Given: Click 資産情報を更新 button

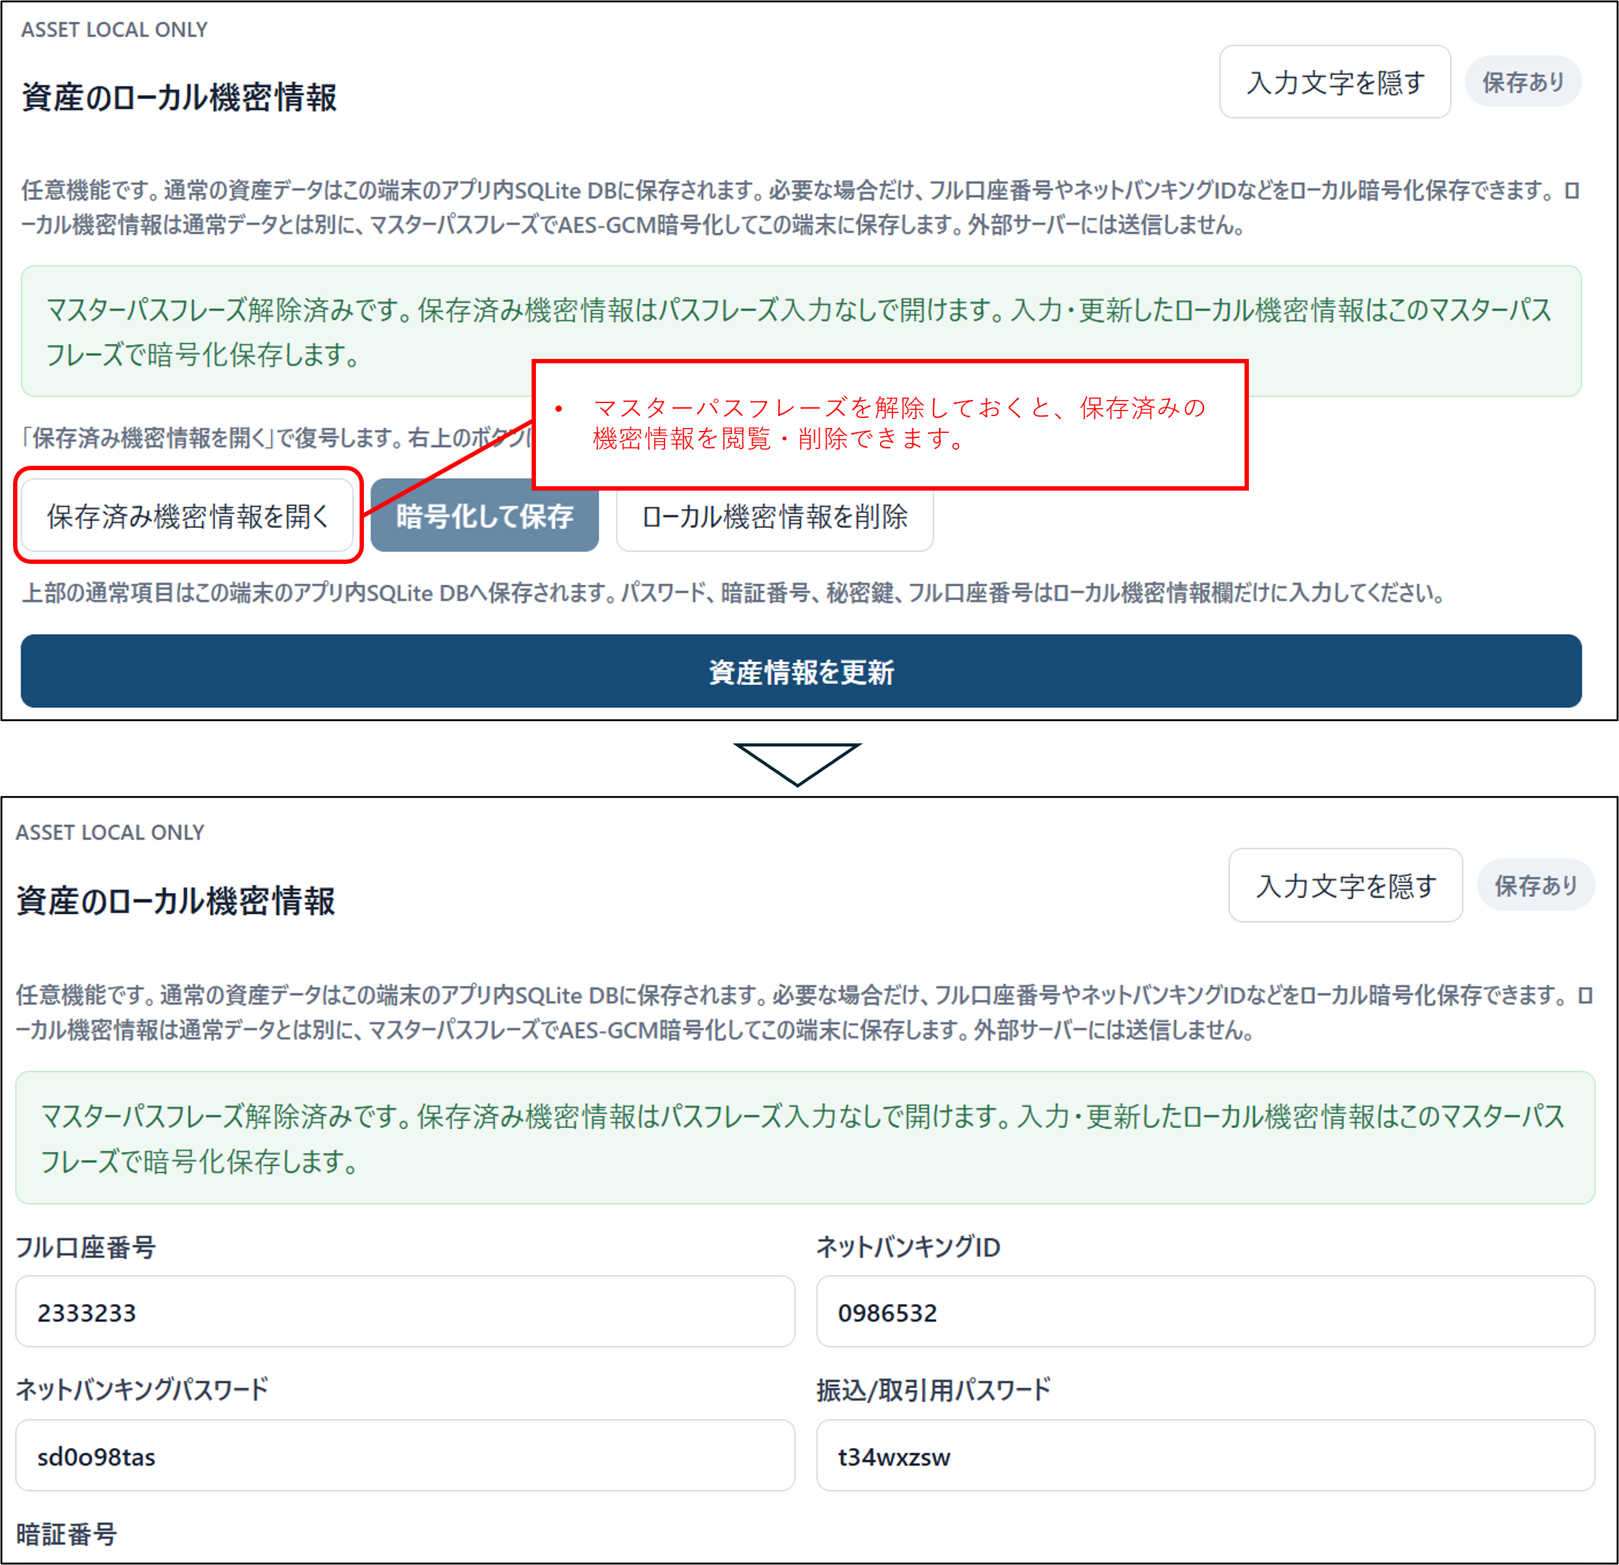Looking at the screenshot, I should pyautogui.click(x=801, y=671).
